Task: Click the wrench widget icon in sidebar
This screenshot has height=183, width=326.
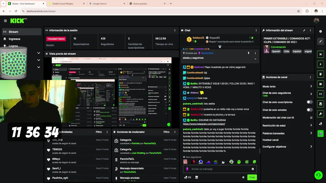Action: [x=320, y=114]
